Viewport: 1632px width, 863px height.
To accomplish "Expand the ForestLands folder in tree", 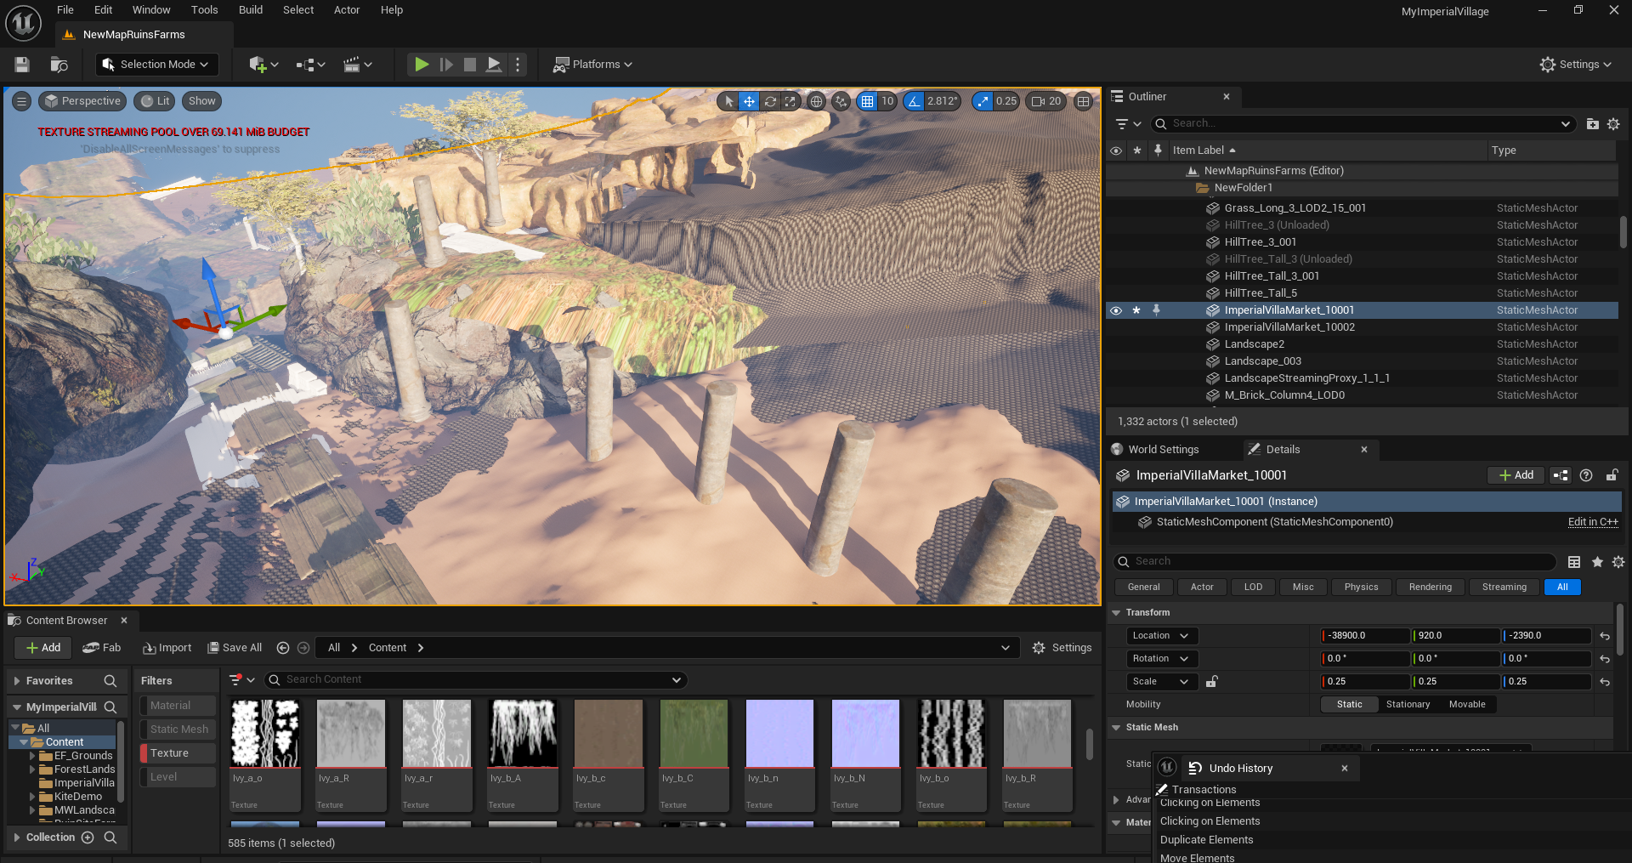I will pos(32,769).
